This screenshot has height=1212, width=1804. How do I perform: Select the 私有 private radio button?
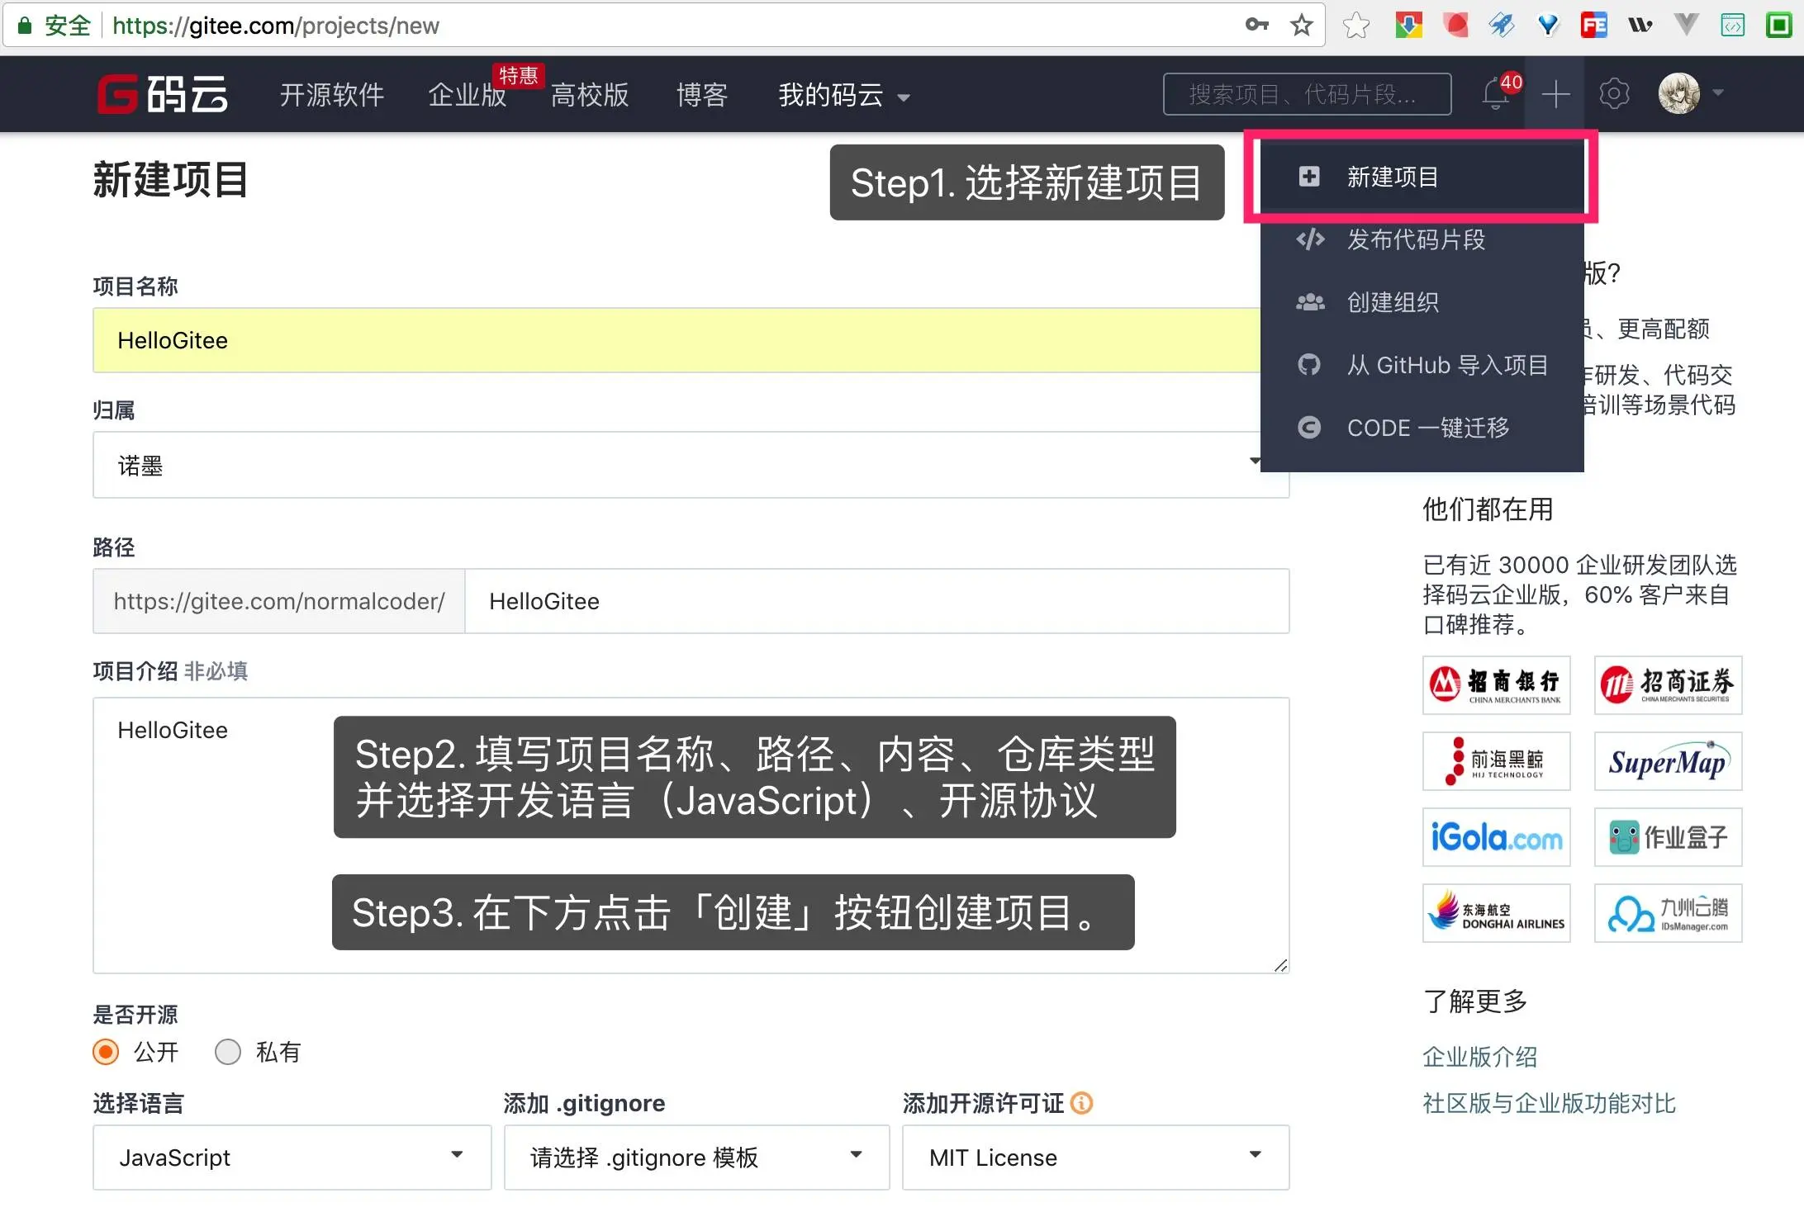[x=228, y=1052]
